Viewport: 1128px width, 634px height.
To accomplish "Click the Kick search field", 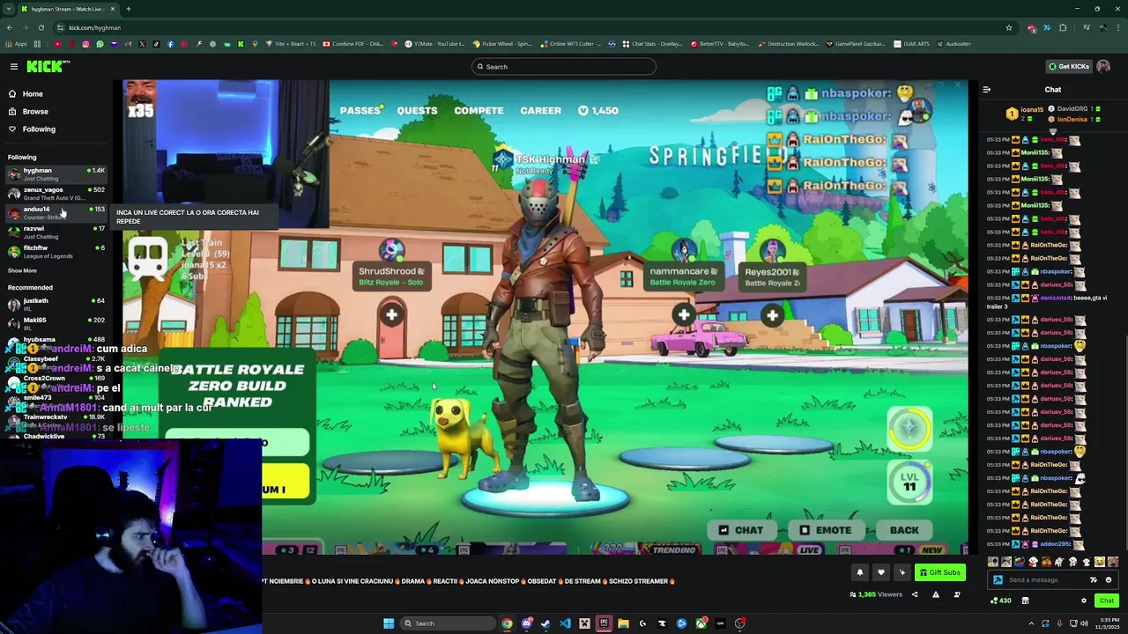I will 564,66.
